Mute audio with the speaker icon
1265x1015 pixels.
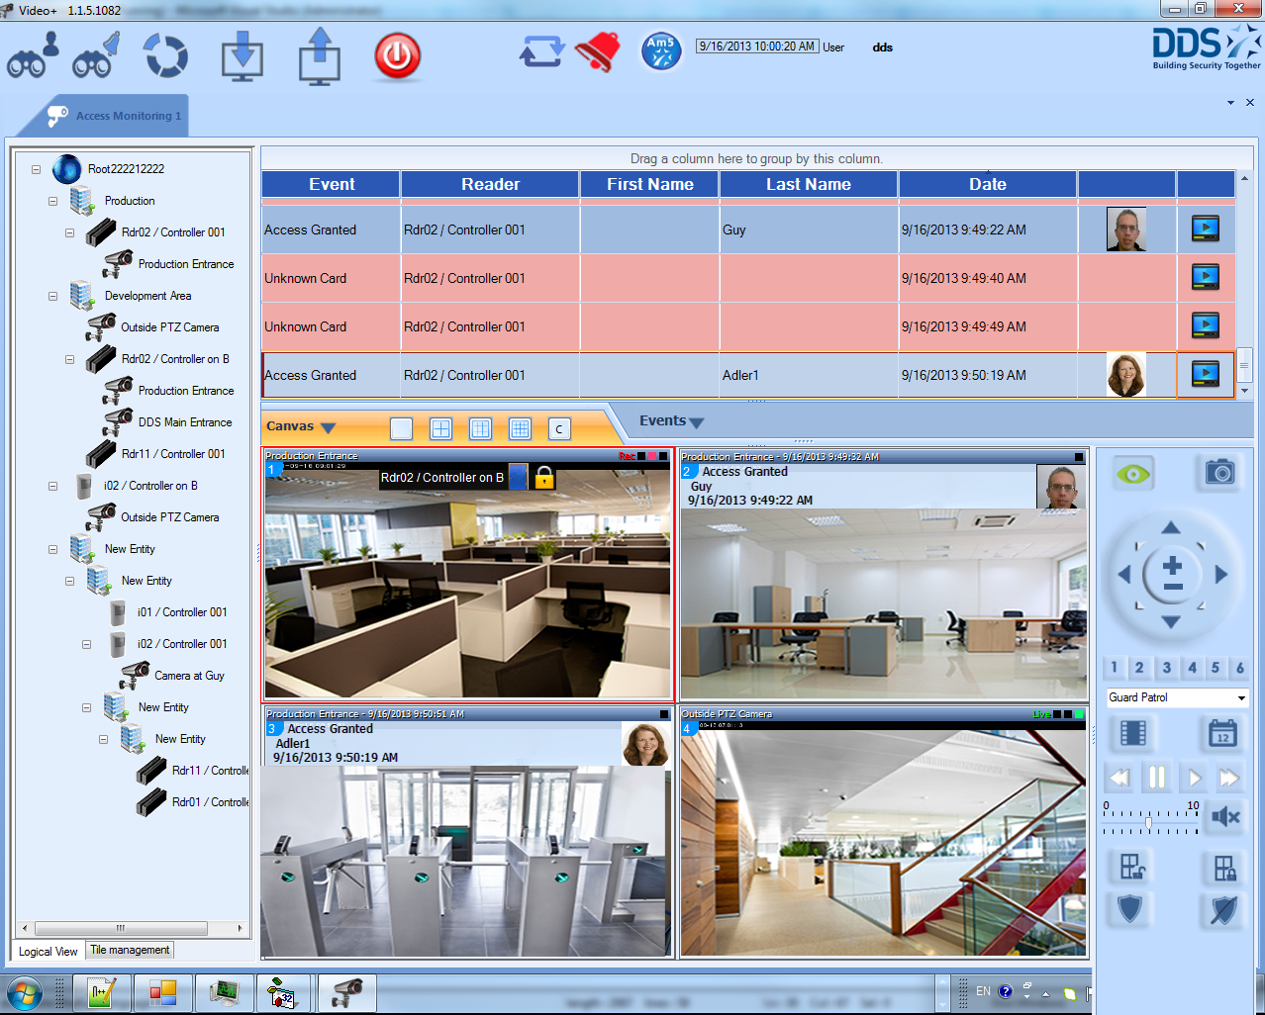click(1225, 817)
